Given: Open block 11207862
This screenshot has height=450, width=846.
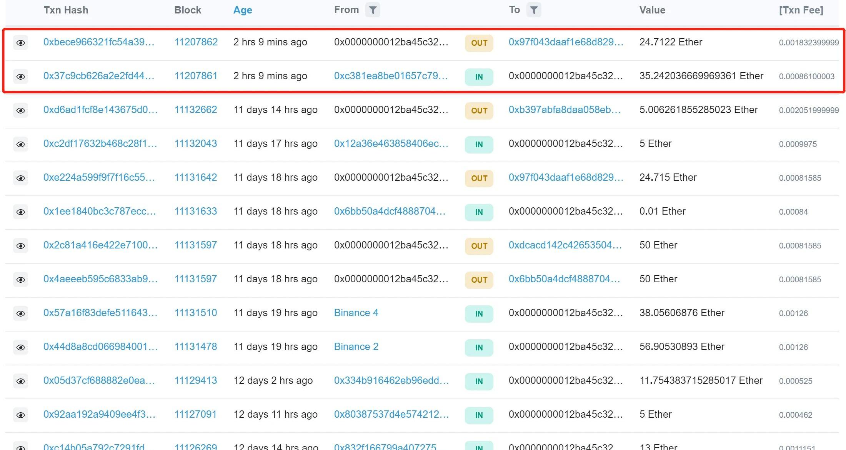Looking at the screenshot, I should 196,42.
